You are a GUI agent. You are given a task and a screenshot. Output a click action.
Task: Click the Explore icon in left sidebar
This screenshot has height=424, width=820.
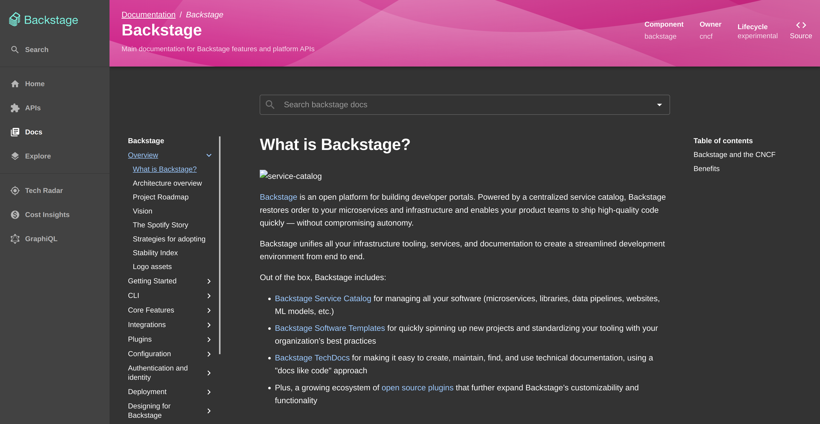(x=15, y=156)
